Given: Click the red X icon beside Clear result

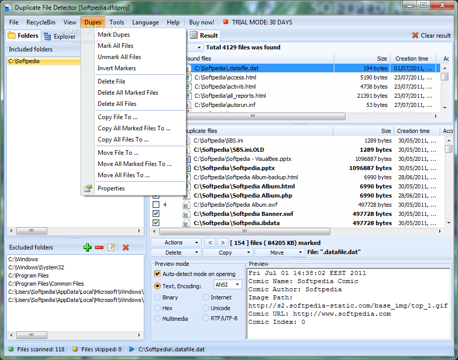Looking at the screenshot, I should (x=415, y=35).
